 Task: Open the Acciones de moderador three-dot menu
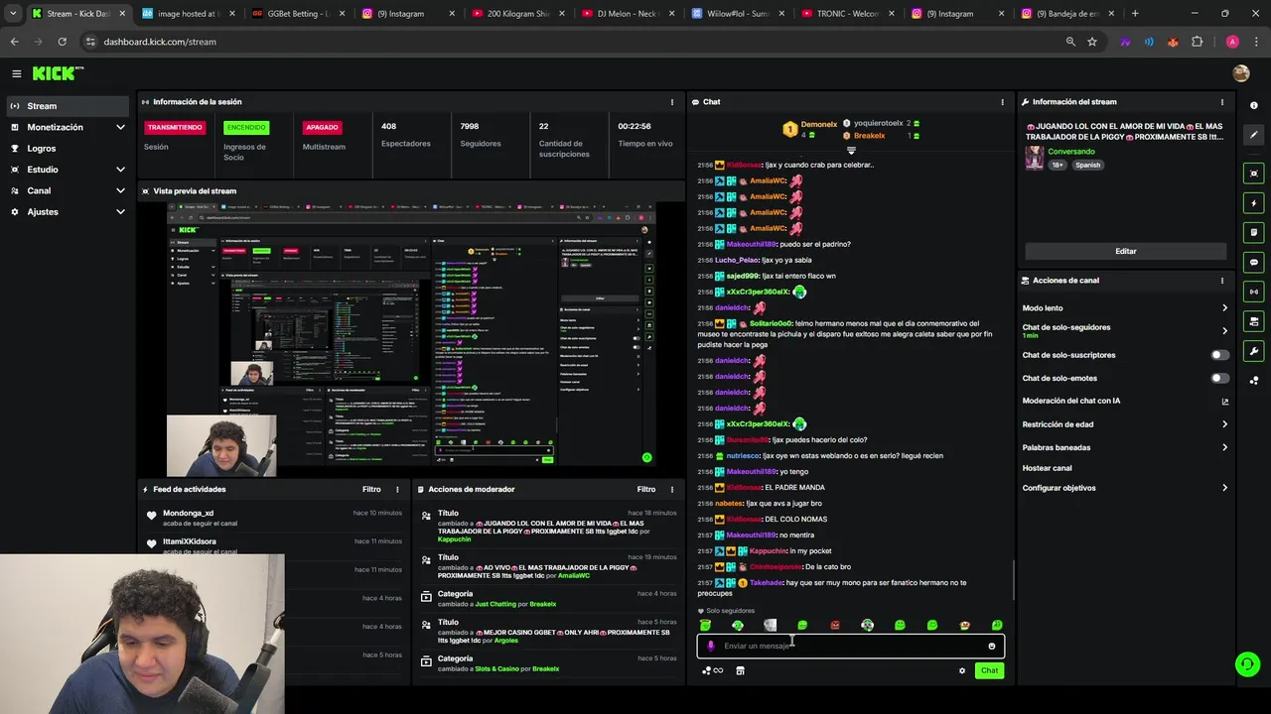click(x=673, y=489)
